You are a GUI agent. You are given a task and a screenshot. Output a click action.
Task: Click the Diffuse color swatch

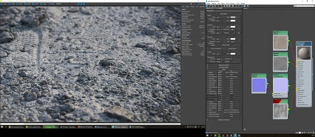[233, 17]
